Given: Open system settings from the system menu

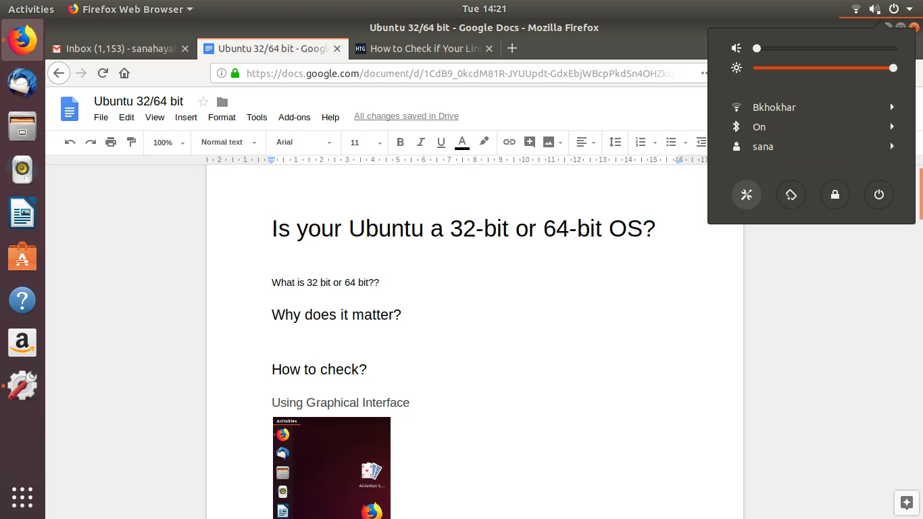Looking at the screenshot, I should [x=747, y=195].
